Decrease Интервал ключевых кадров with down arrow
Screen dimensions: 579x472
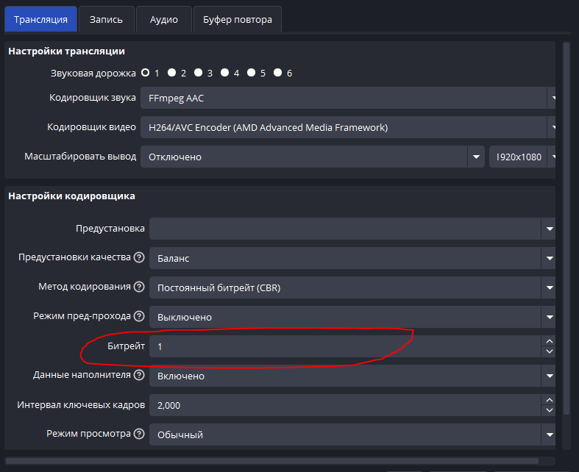pyautogui.click(x=549, y=410)
